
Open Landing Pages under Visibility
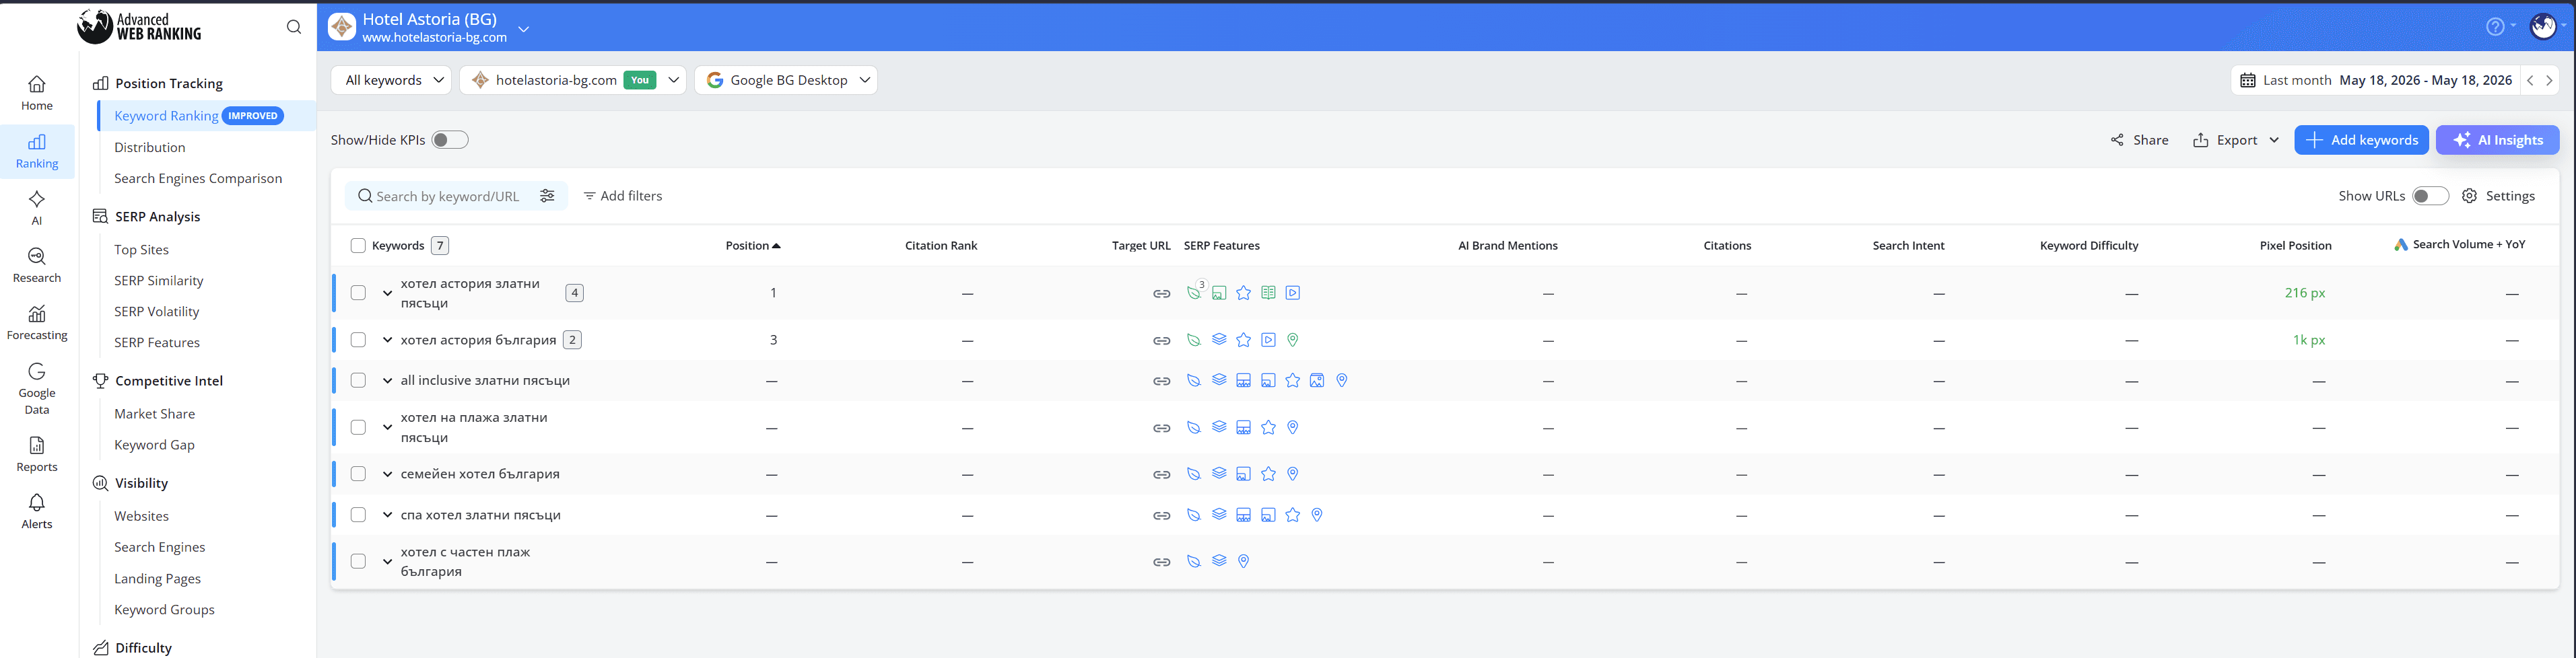[157, 579]
